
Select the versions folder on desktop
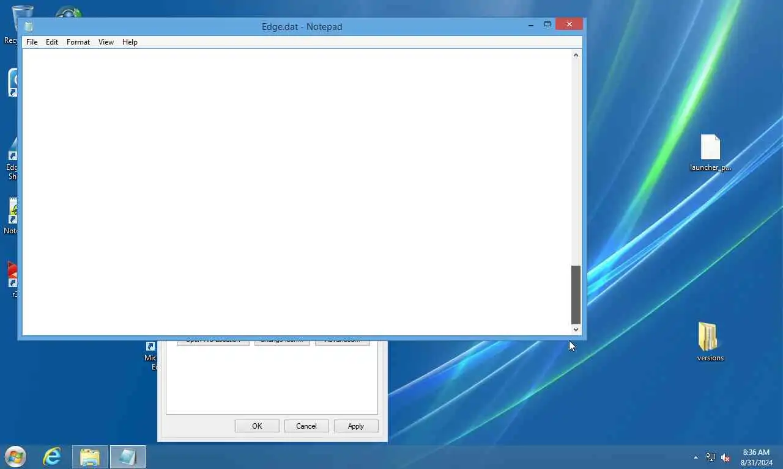point(710,342)
